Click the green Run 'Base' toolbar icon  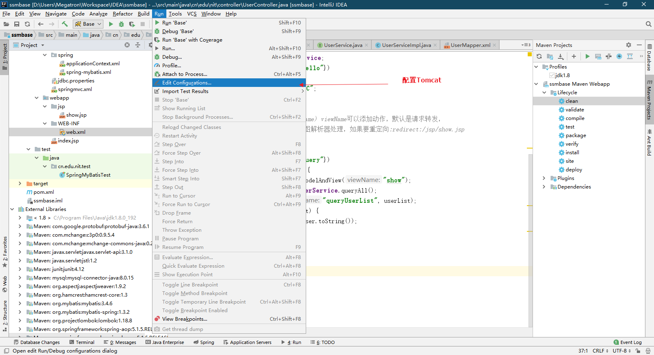click(x=111, y=24)
